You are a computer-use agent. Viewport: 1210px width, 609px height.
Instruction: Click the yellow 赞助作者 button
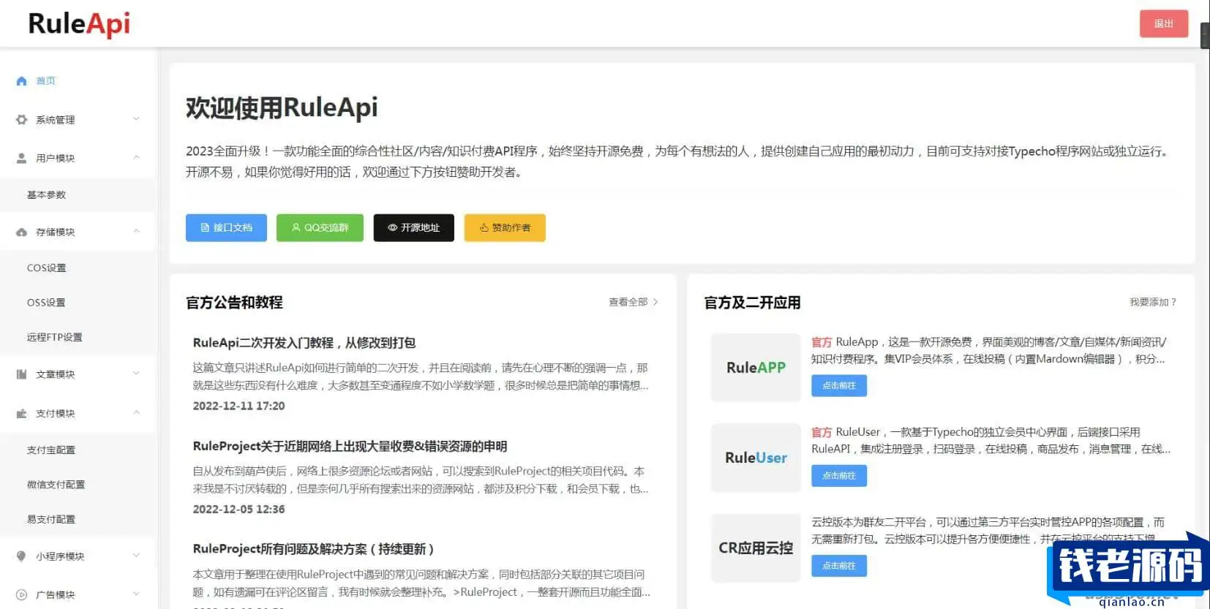click(x=505, y=227)
